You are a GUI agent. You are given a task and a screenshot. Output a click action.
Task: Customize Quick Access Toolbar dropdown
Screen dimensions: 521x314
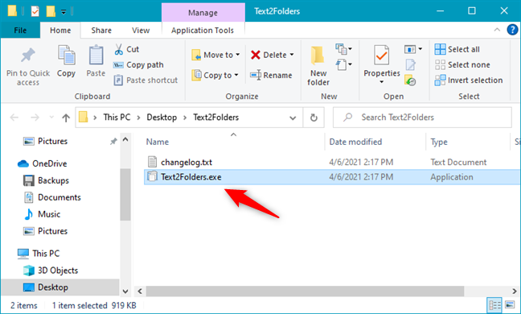click(64, 12)
